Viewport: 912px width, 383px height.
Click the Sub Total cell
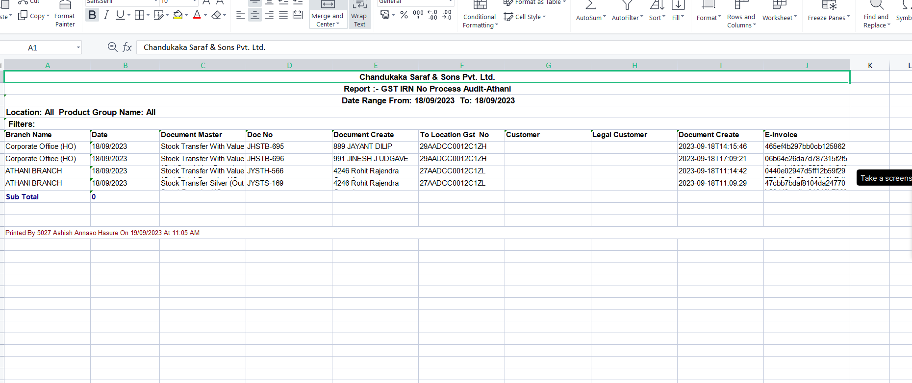coord(47,196)
